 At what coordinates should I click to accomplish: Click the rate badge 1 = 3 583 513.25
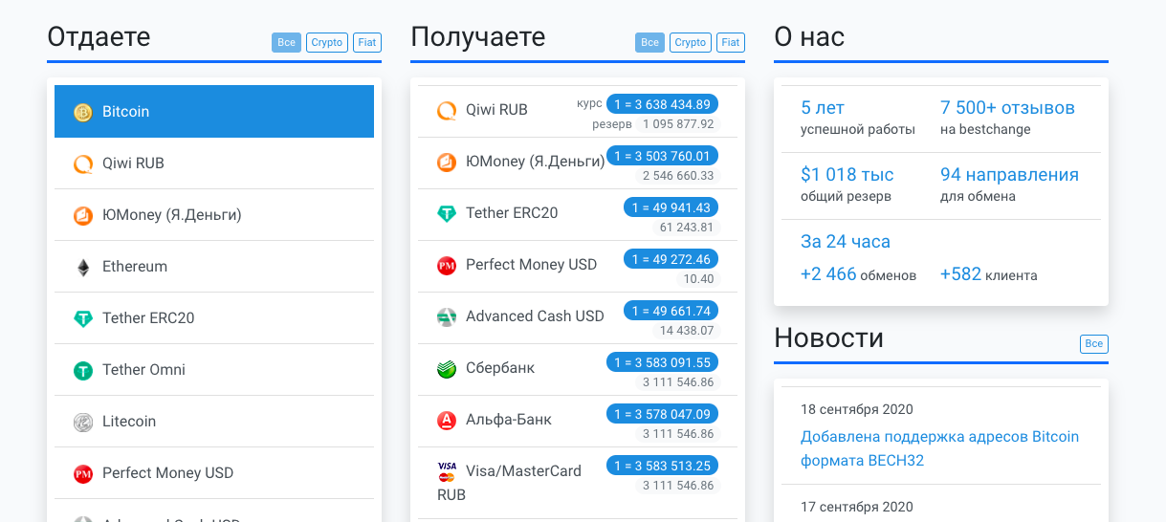pyautogui.click(x=662, y=466)
